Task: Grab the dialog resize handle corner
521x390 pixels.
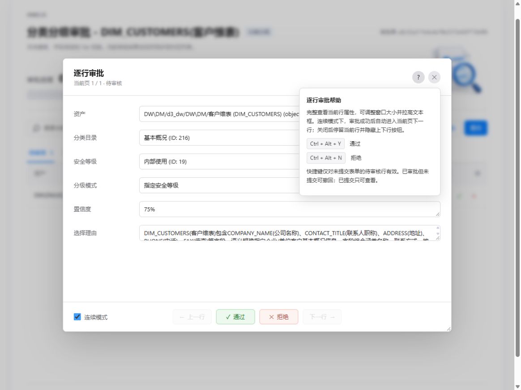Action: tap(448, 329)
